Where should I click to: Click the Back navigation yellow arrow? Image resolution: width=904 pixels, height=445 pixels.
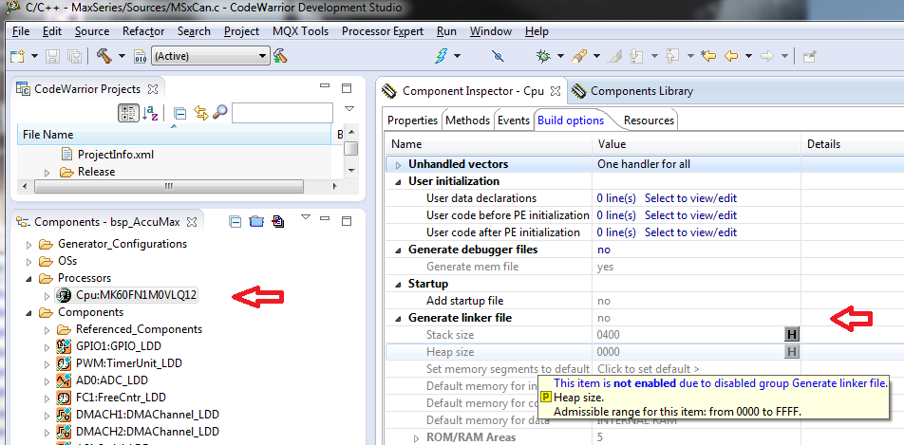(731, 56)
